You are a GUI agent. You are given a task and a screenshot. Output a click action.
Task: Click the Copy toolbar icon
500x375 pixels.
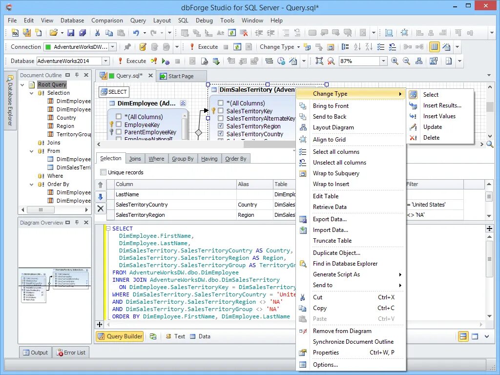109,33
